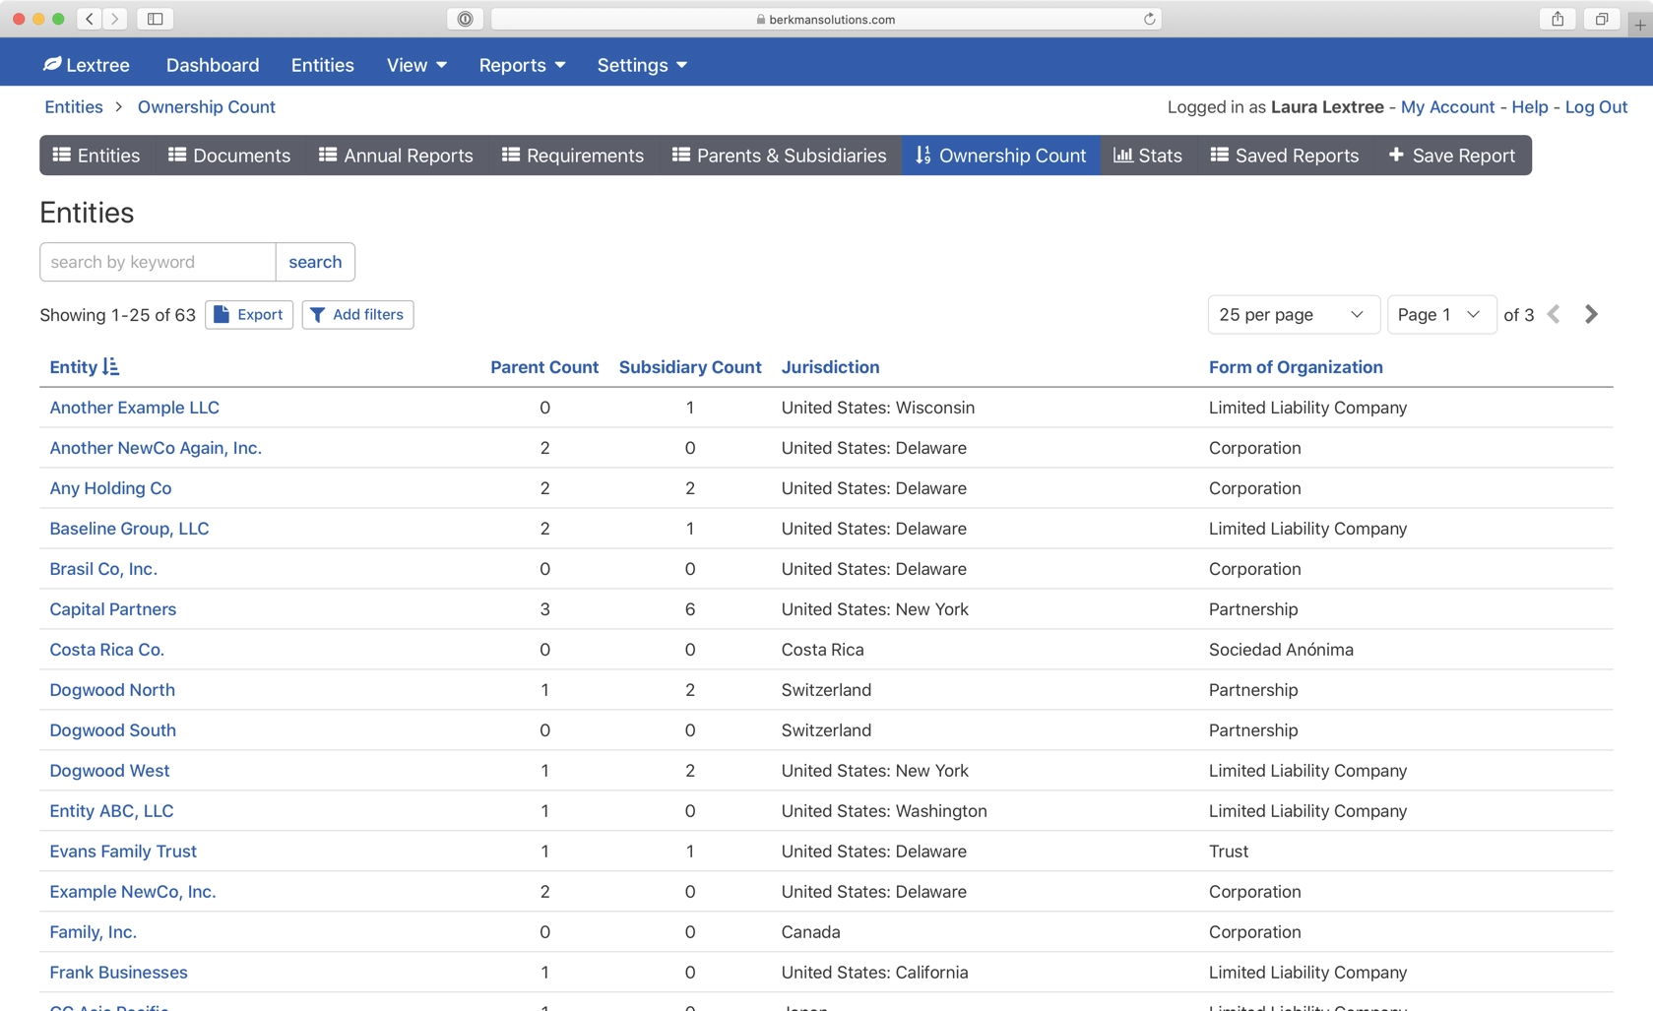Go to next page with right chevron
The width and height of the screenshot is (1653, 1011).
tap(1591, 314)
